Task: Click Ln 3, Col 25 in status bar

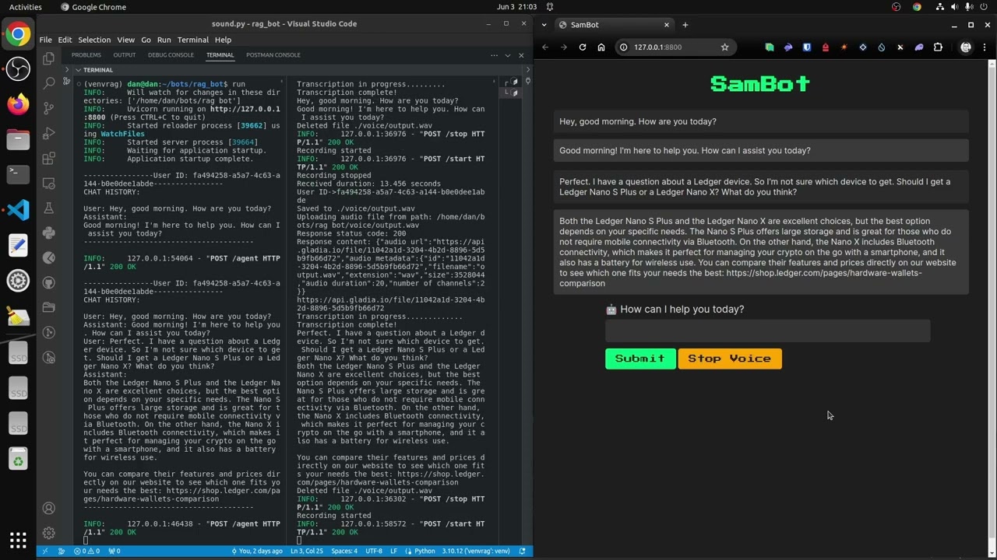Action: coord(307,551)
